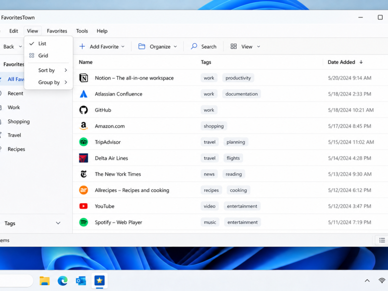Screen dimensions: 388x291
Task: Launch Microsoft Edge from the taskbar
Action: [63, 281]
